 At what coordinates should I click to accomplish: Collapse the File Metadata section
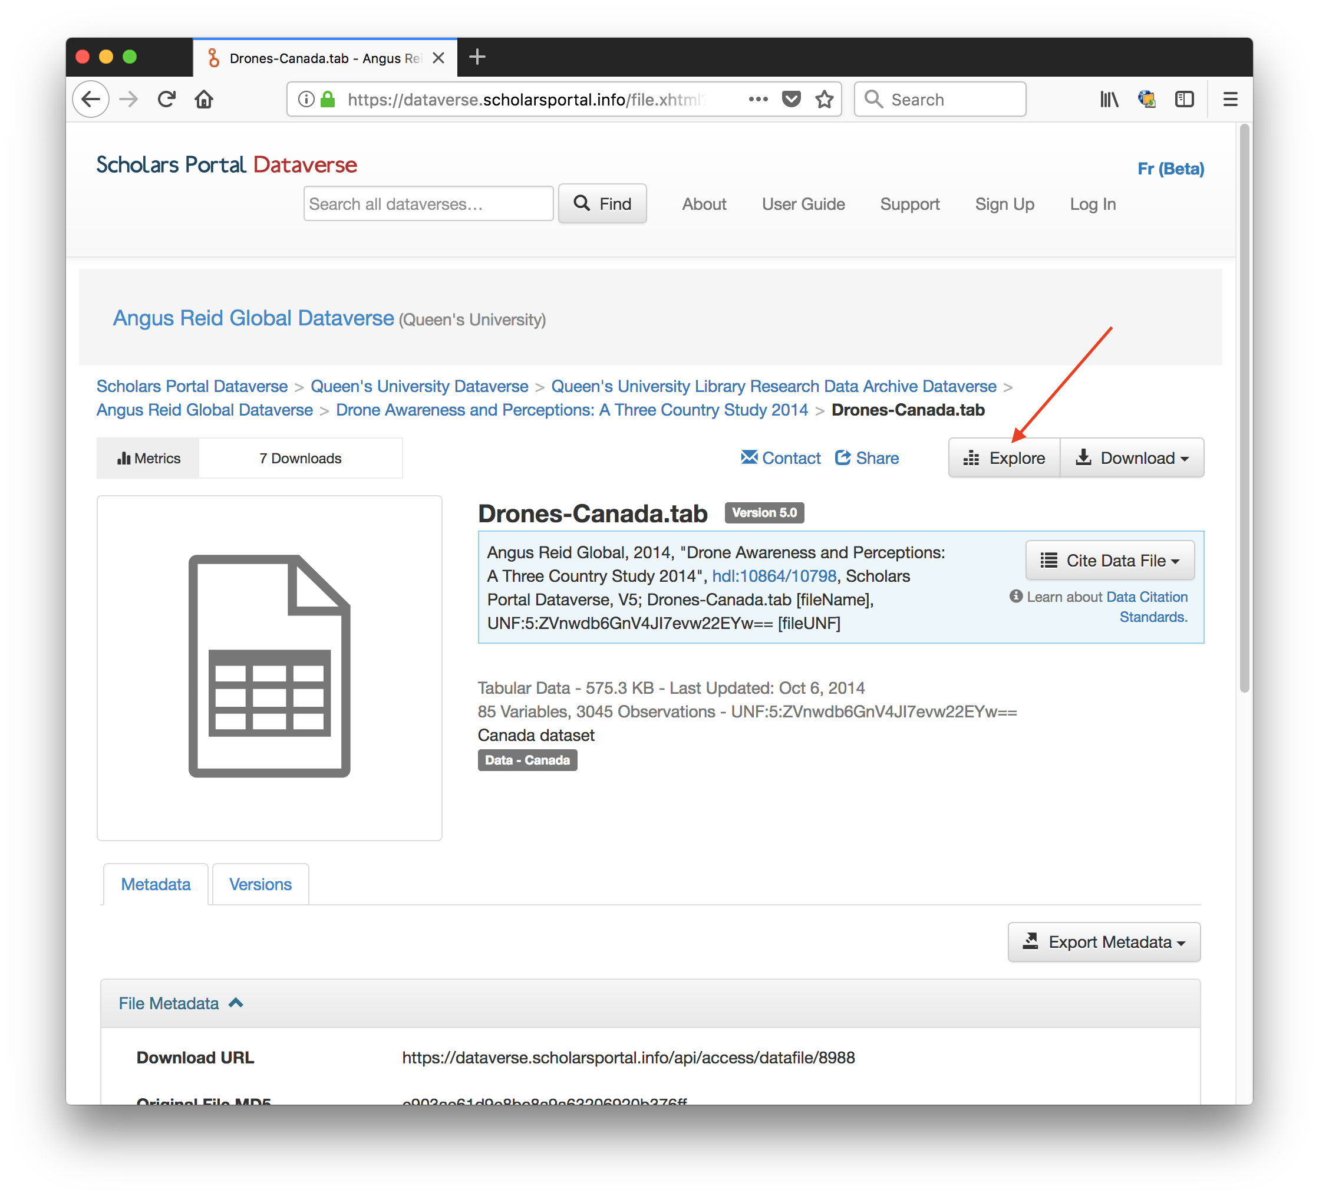coord(182,1003)
